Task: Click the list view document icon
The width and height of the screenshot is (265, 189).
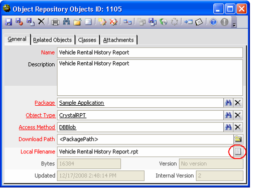Action: (x=88, y=22)
